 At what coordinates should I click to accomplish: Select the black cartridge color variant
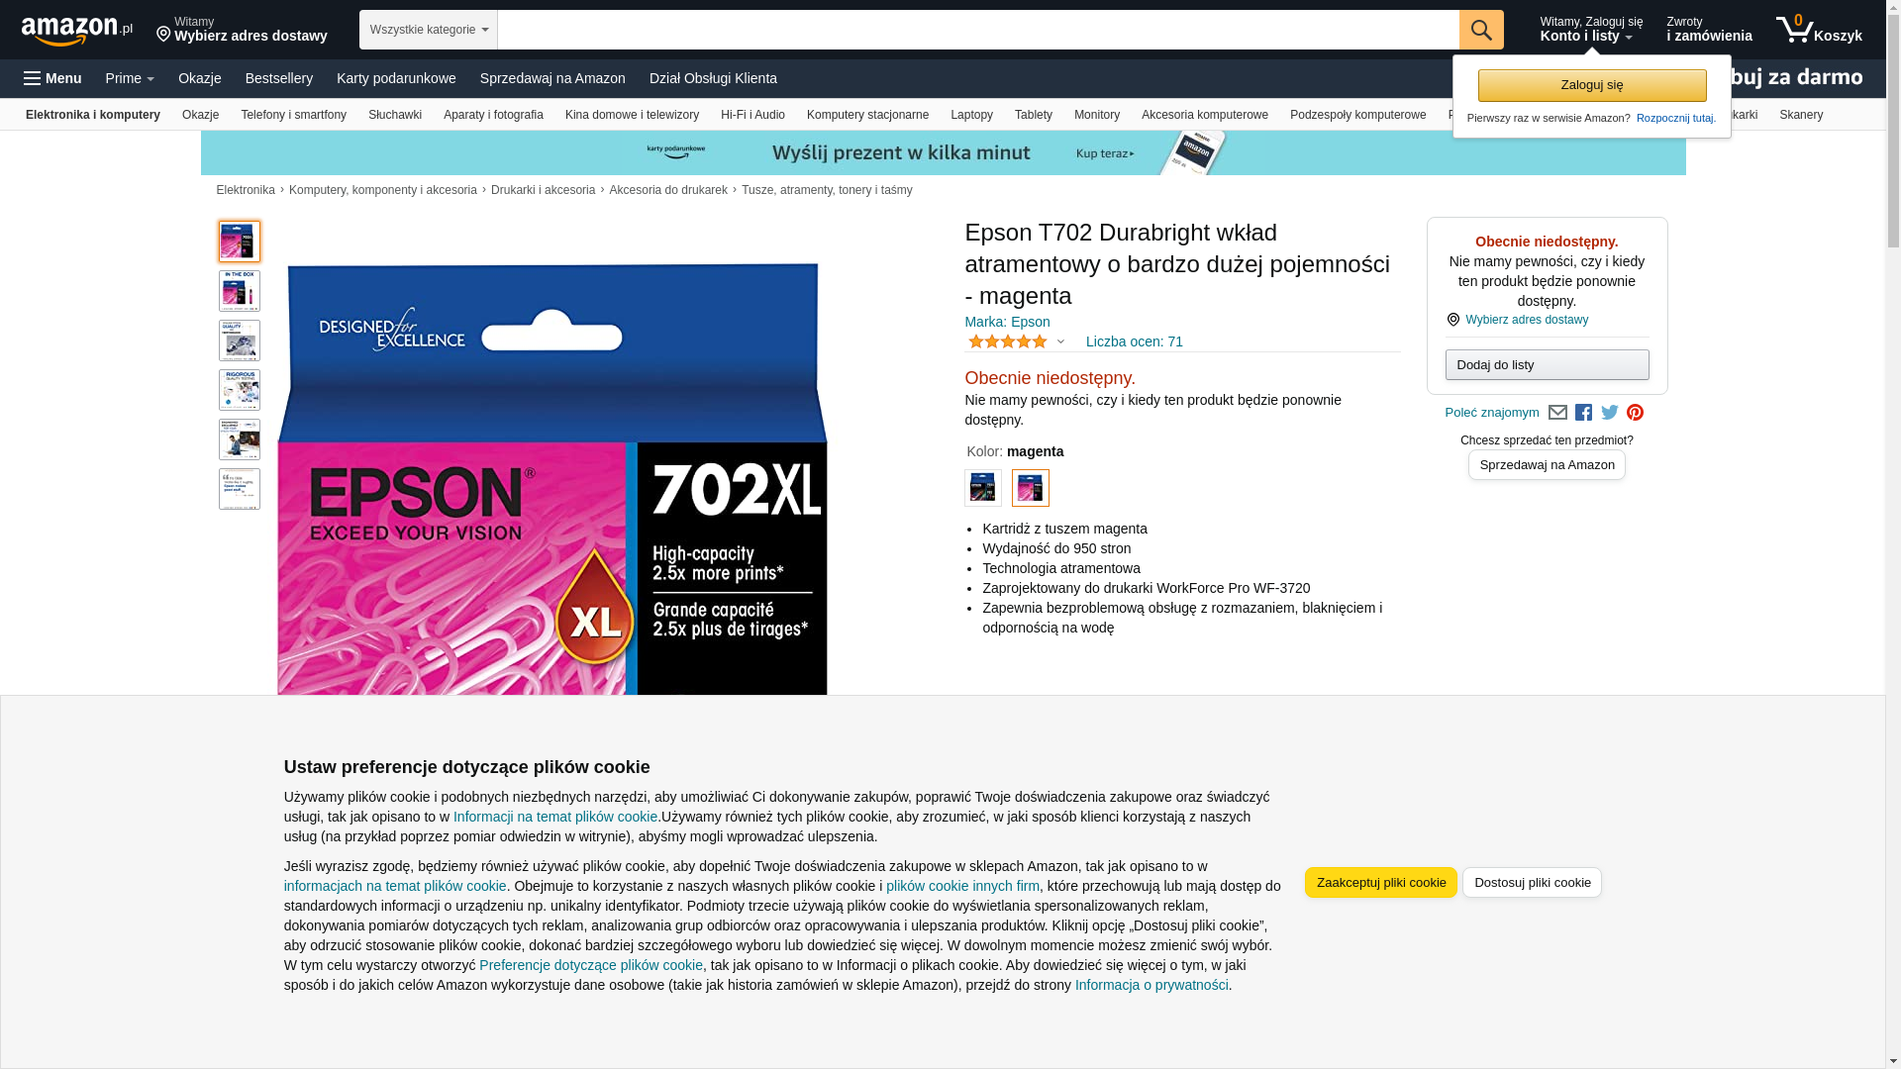point(983,488)
